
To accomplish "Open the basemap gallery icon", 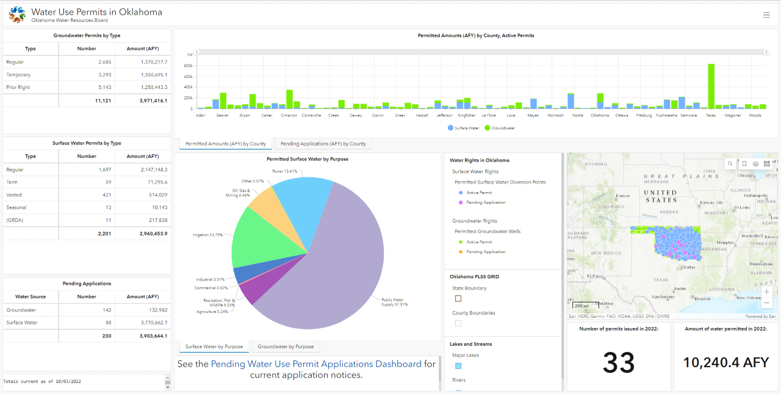I will [767, 164].
